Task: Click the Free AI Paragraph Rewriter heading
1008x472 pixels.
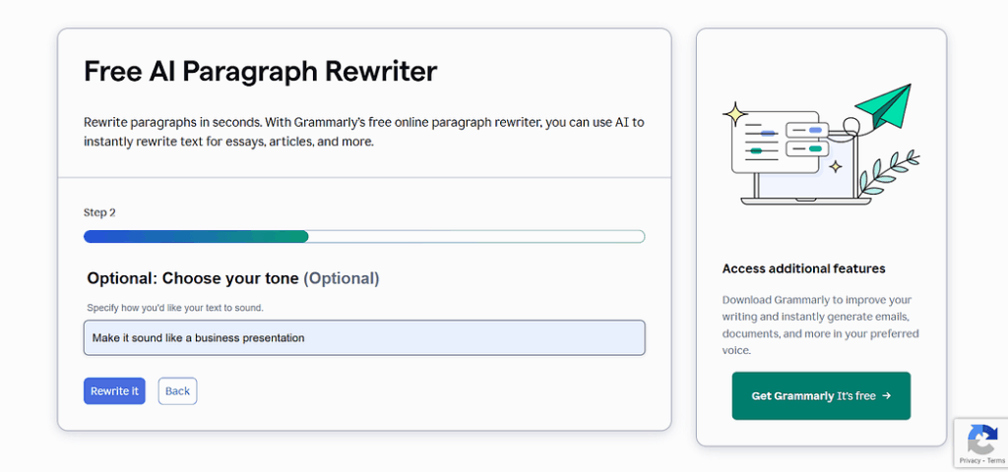Action: [x=260, y=71]
